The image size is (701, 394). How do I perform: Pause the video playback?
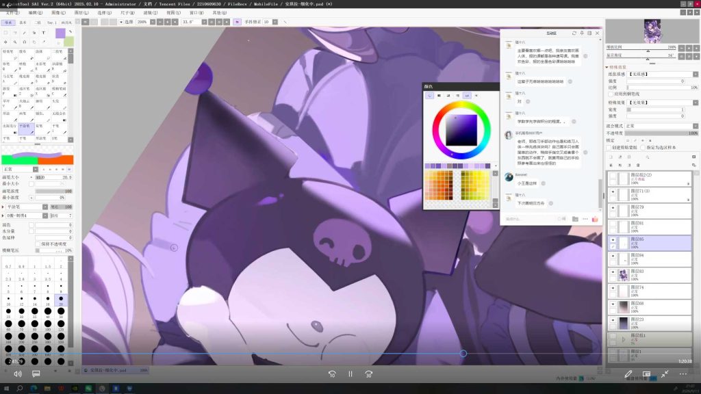coord(350,374)
